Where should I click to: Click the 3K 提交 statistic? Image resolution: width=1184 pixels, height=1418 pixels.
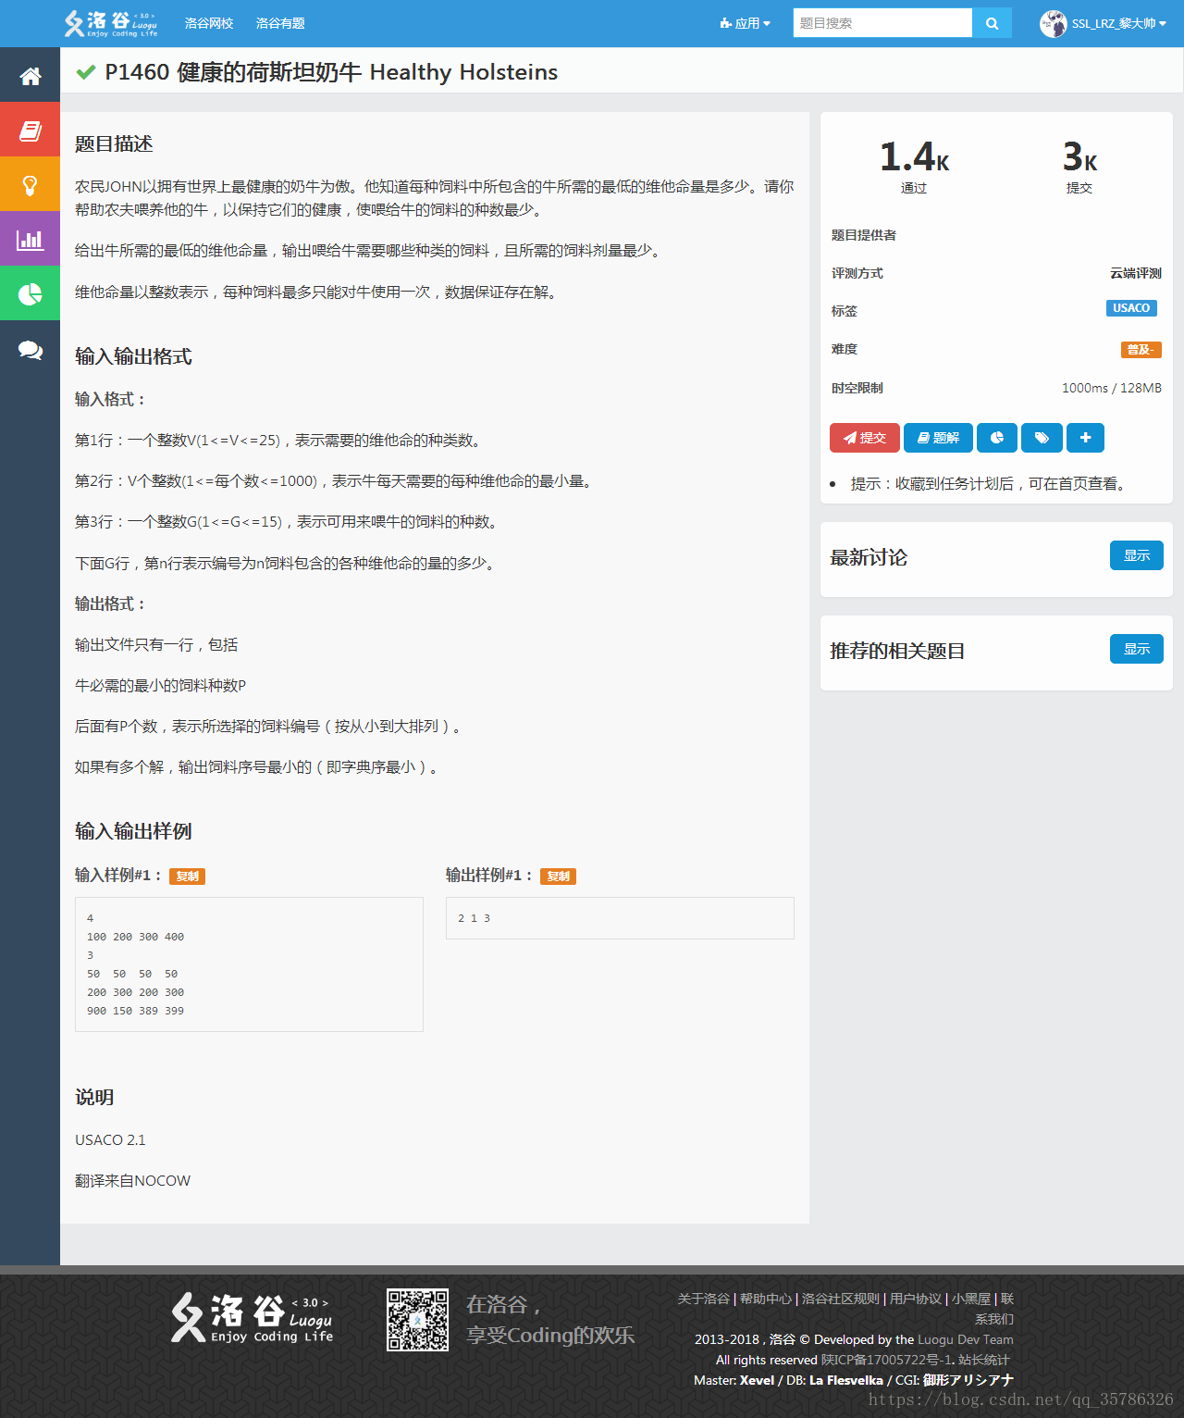coord(1079,166)
